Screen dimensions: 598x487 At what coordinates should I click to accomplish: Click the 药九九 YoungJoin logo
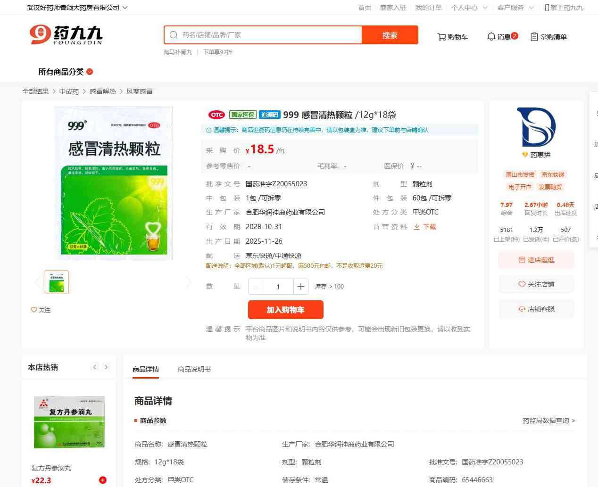66,35
